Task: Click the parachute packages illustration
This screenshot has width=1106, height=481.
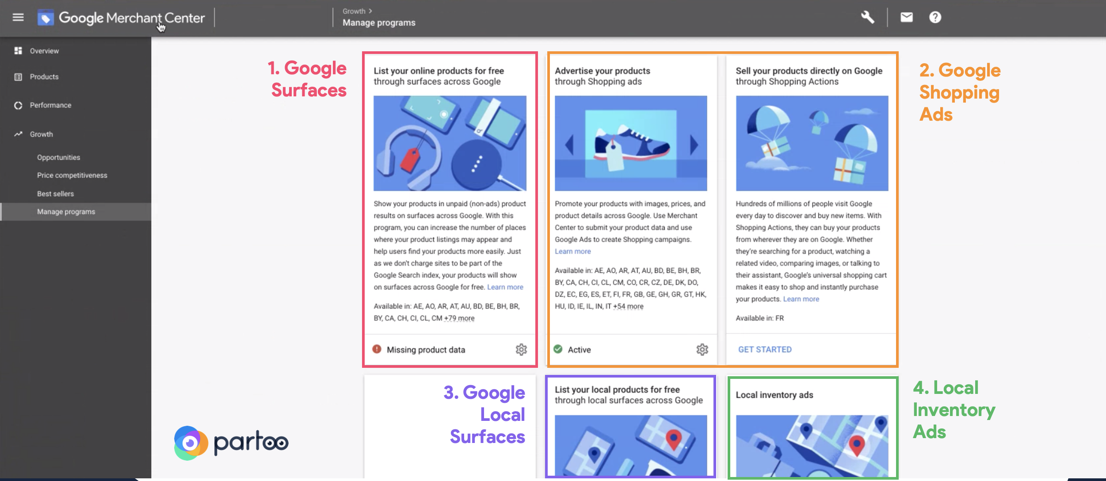Action: pos(812,143)
